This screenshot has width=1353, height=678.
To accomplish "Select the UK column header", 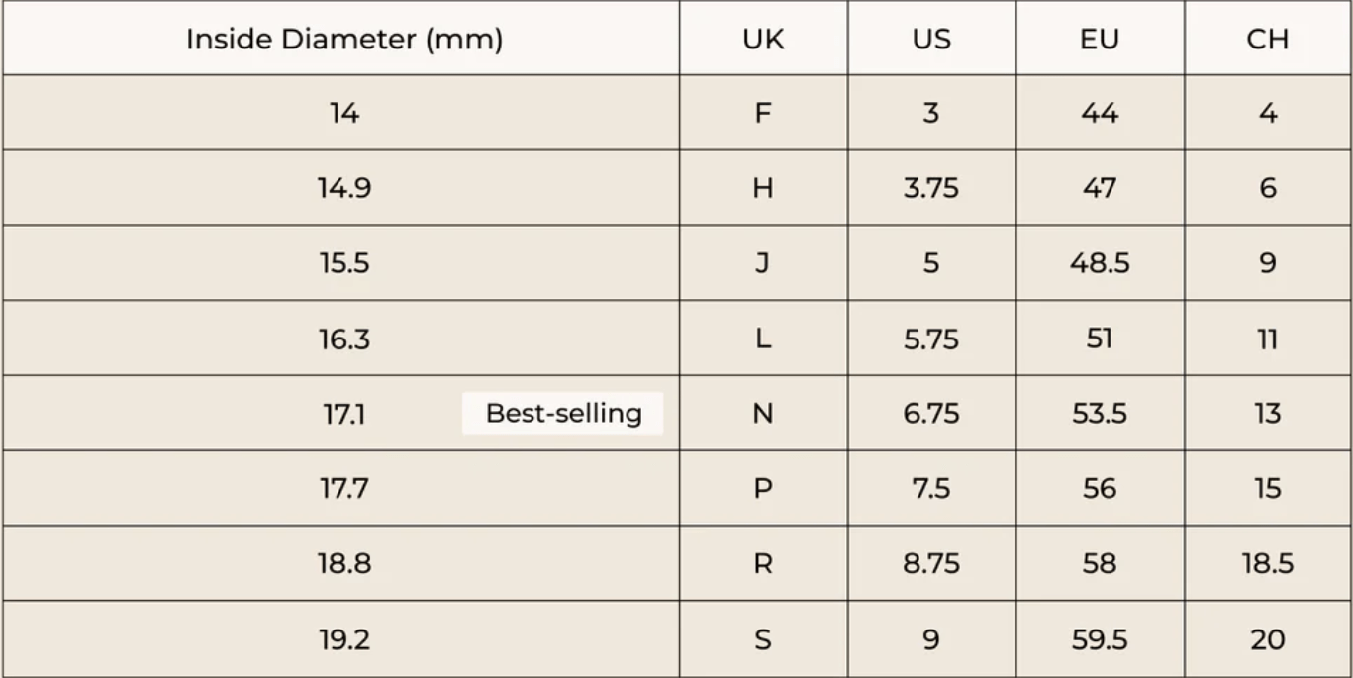I will [x=762, y=39].
